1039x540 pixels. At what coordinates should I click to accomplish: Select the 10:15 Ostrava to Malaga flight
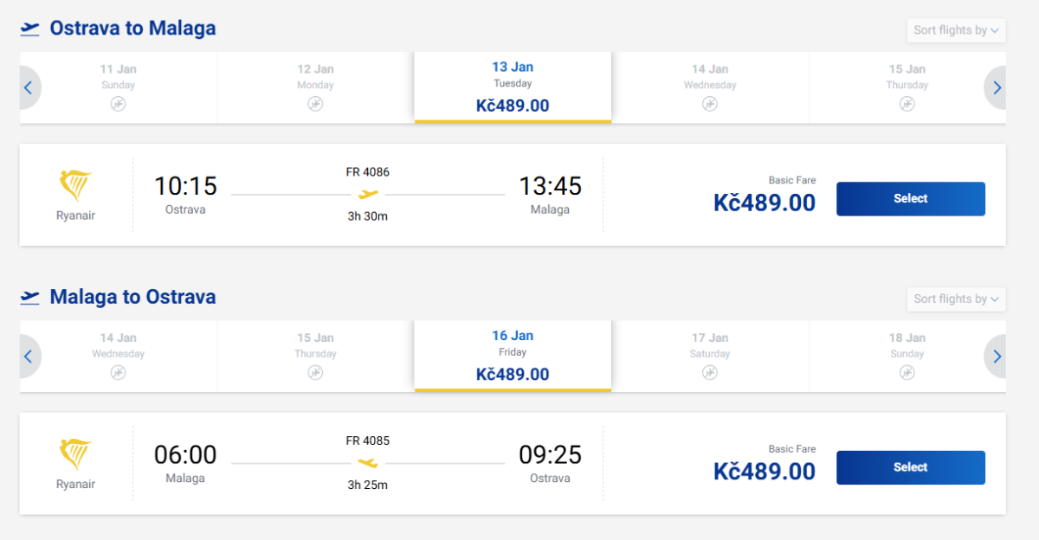910,199
